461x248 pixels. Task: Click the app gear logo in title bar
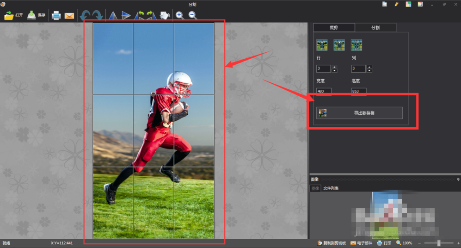pyautogui.click(x=3, y=4)
